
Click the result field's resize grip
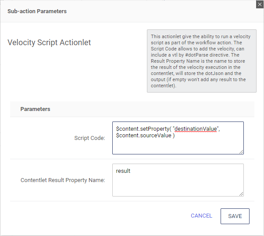click(241, 193)
